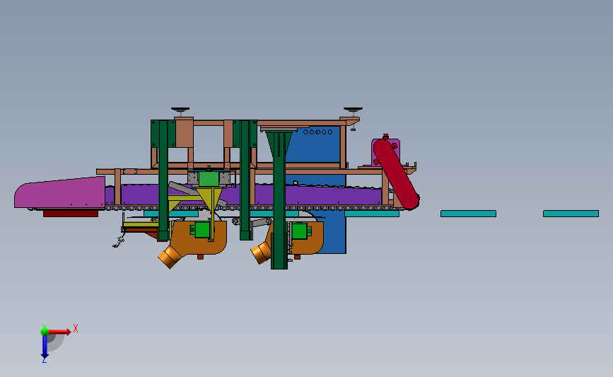This screenshot has width=613, height=377.
Task: Select the dark red block under the magenta hood
Action: coord(71,213)
